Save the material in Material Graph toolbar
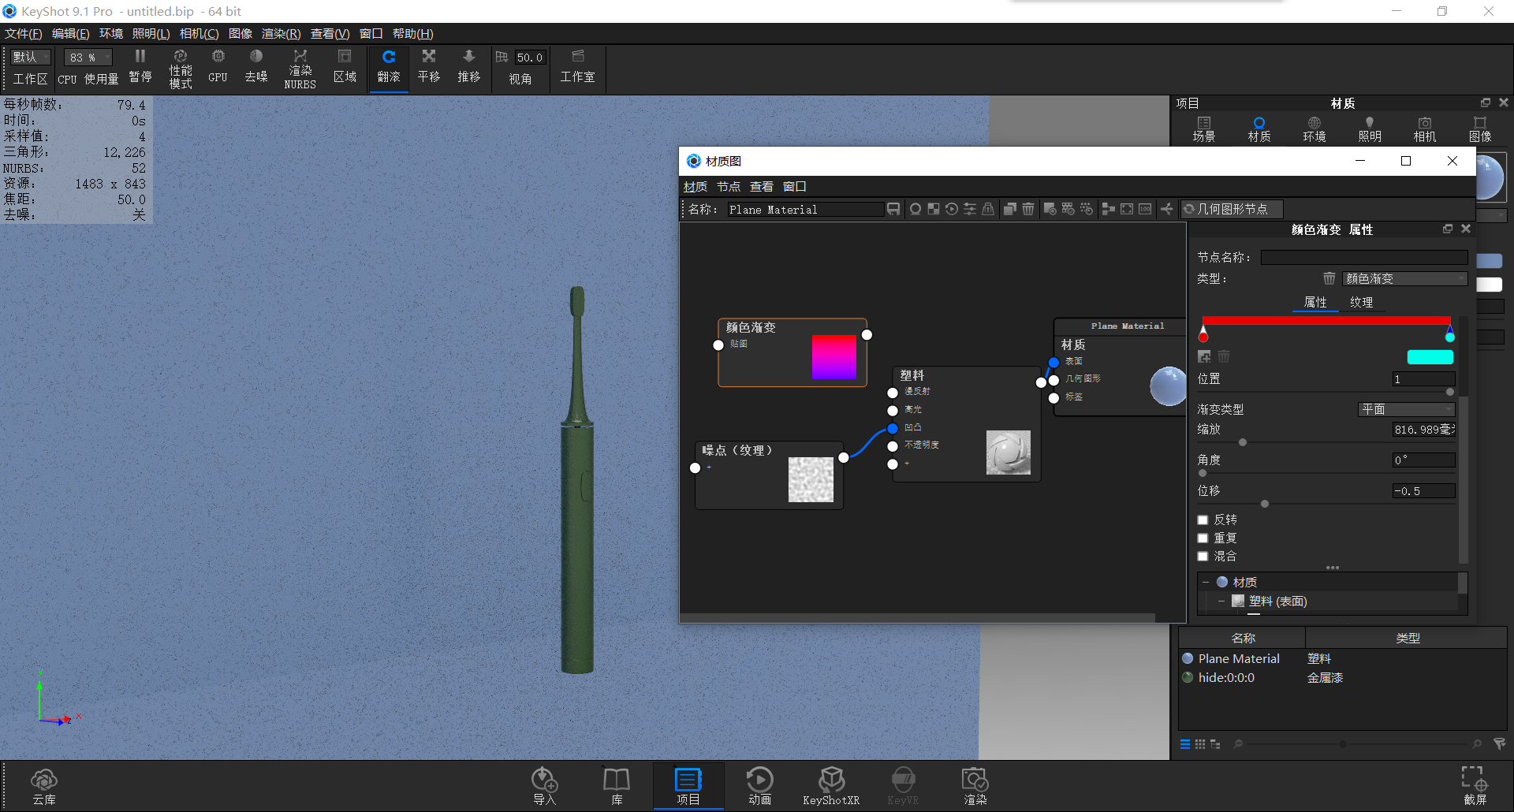This screenshot has height=812, width=1514. 893,209
